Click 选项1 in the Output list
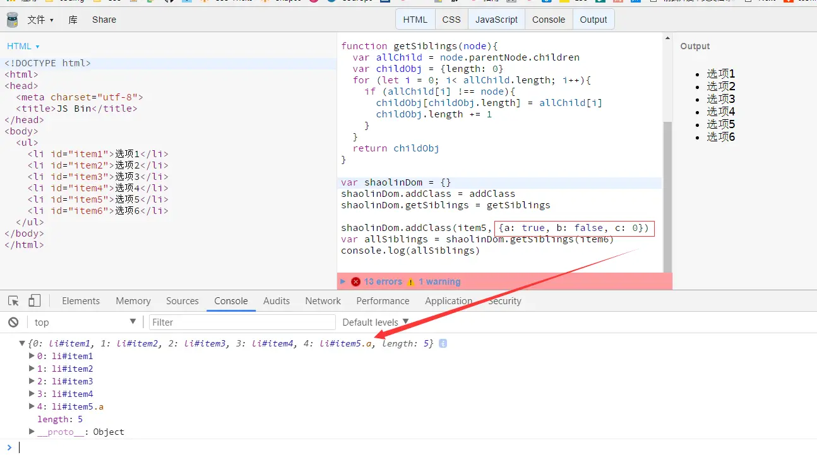 click(721, 74)
